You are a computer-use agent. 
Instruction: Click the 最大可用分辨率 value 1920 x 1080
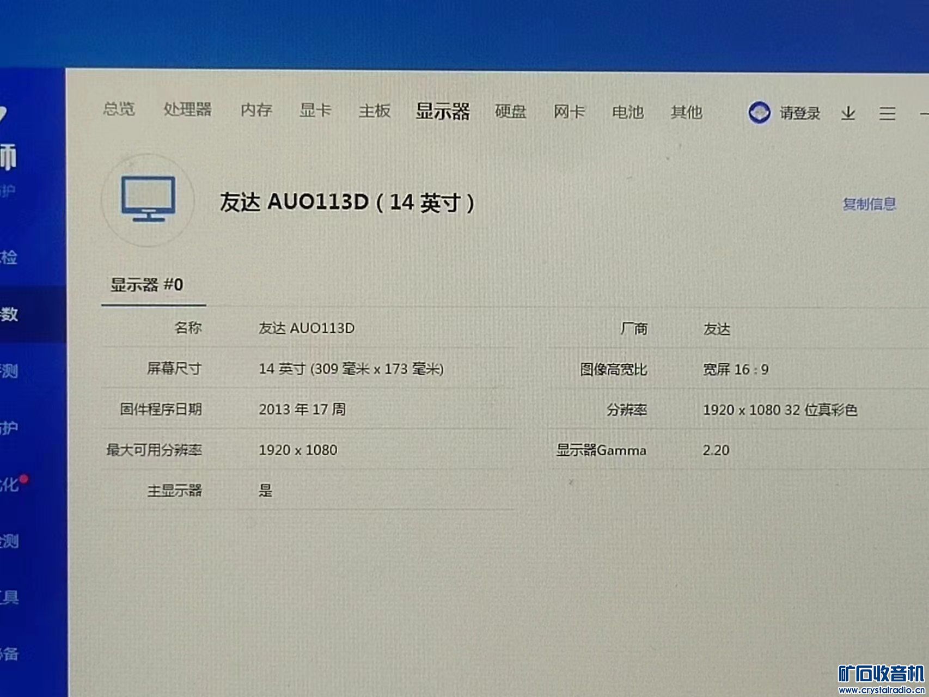(x=298, y=450)
